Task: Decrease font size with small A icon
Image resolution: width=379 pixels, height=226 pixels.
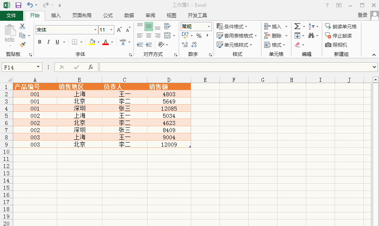Action: [x=128, y=30]
